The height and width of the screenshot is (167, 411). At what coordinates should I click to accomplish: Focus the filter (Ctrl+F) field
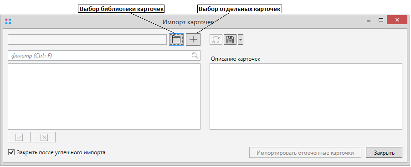coord(104,55)
